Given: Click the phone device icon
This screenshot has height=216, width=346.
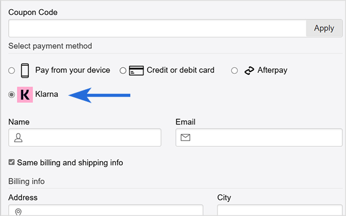Looking at the screenshot, I should click(25, 70).
